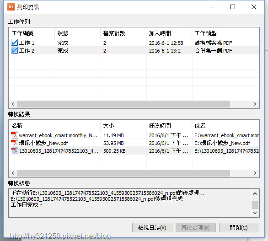
Task: Click conversion results scrollbar right arrow
Action: (255, 173)
